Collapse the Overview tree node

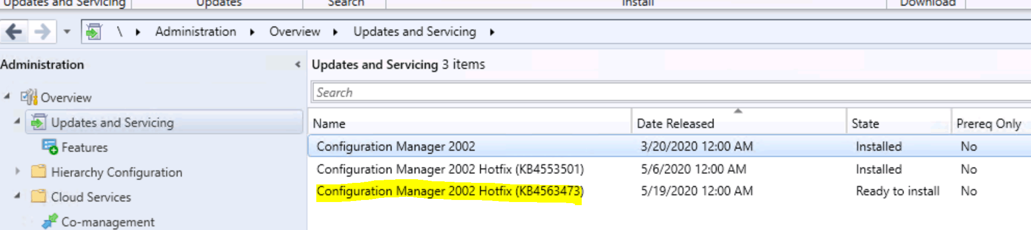pyautogui.click(x=7, y=96)
